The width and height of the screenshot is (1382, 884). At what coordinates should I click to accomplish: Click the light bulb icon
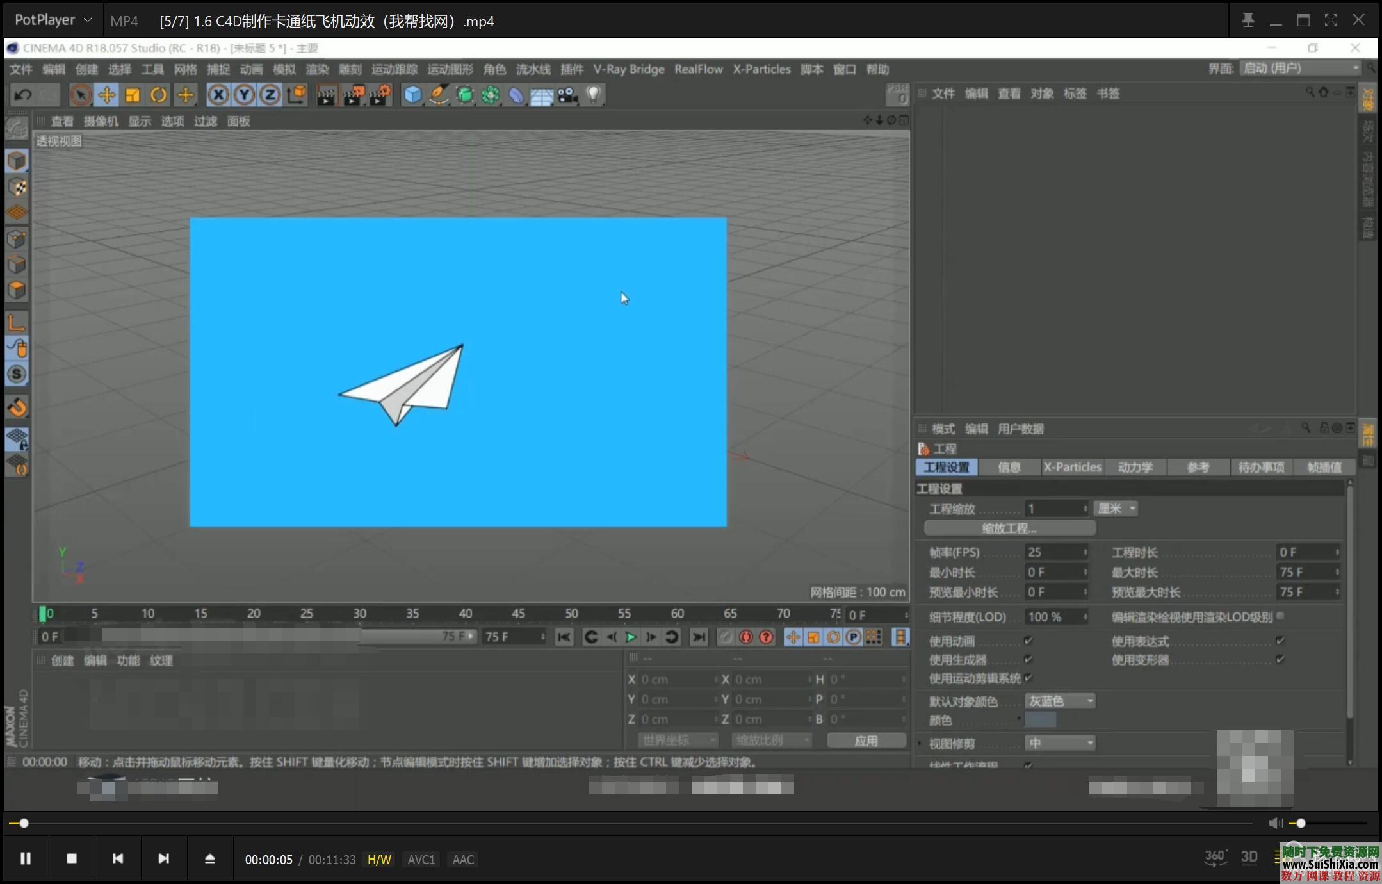594,95
